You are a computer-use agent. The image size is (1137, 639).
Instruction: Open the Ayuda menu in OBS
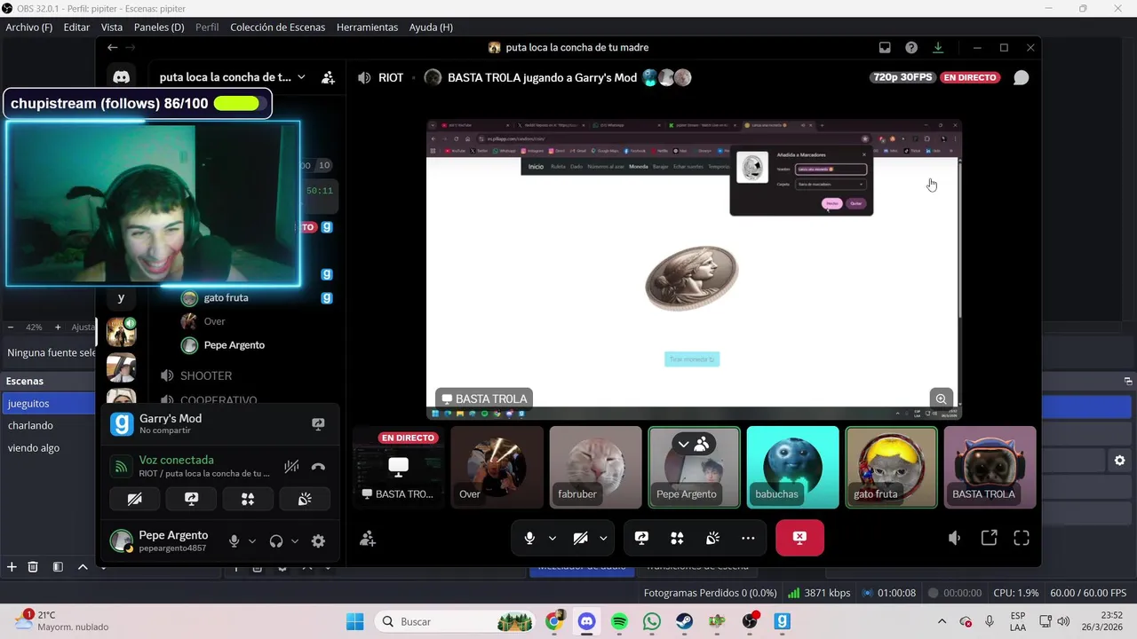[x=431, y=28]
